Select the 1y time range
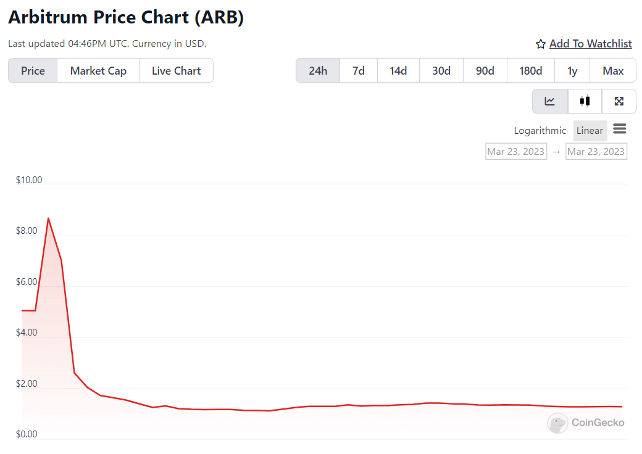 click(x=572, y=71)
